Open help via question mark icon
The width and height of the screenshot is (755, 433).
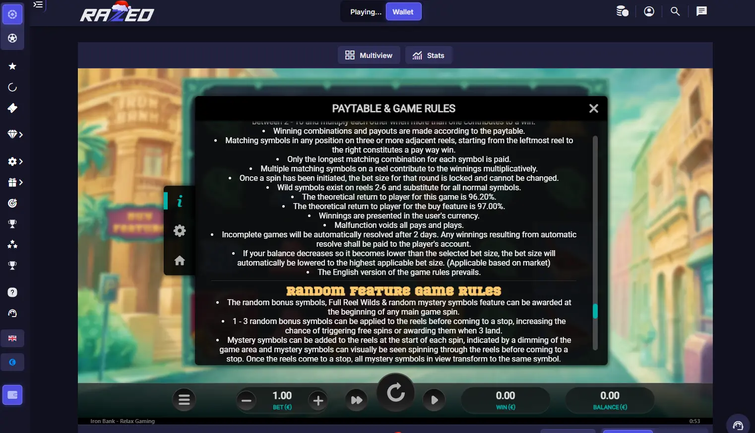click(x=12, y=292)
